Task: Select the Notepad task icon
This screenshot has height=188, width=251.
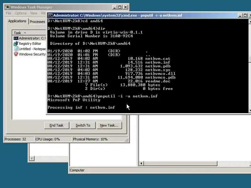Action: coord(16,49)
